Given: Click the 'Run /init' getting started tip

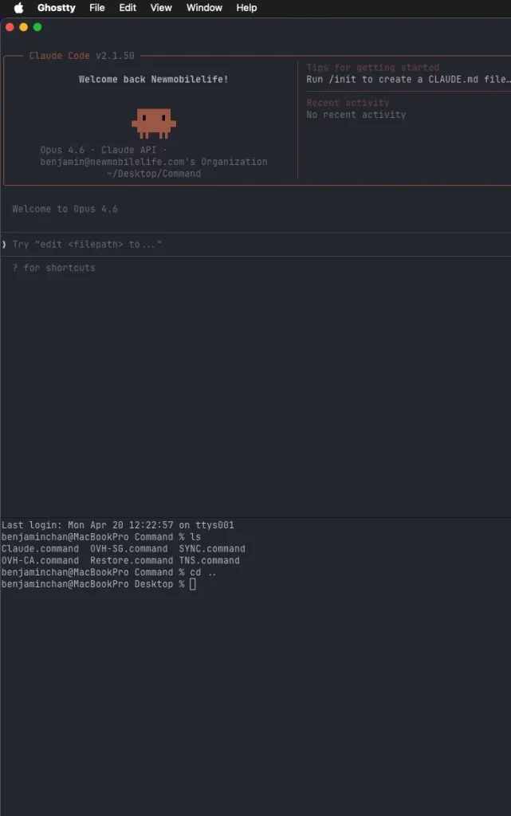Looking at the screenshot, I should (x=407, y=80).
